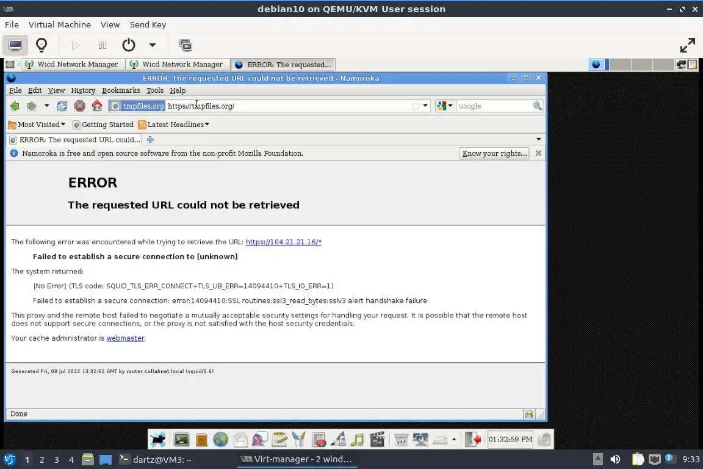703x469 pixels.
Task: Click the network tray icon in guest panel
Action: point(681,65)
